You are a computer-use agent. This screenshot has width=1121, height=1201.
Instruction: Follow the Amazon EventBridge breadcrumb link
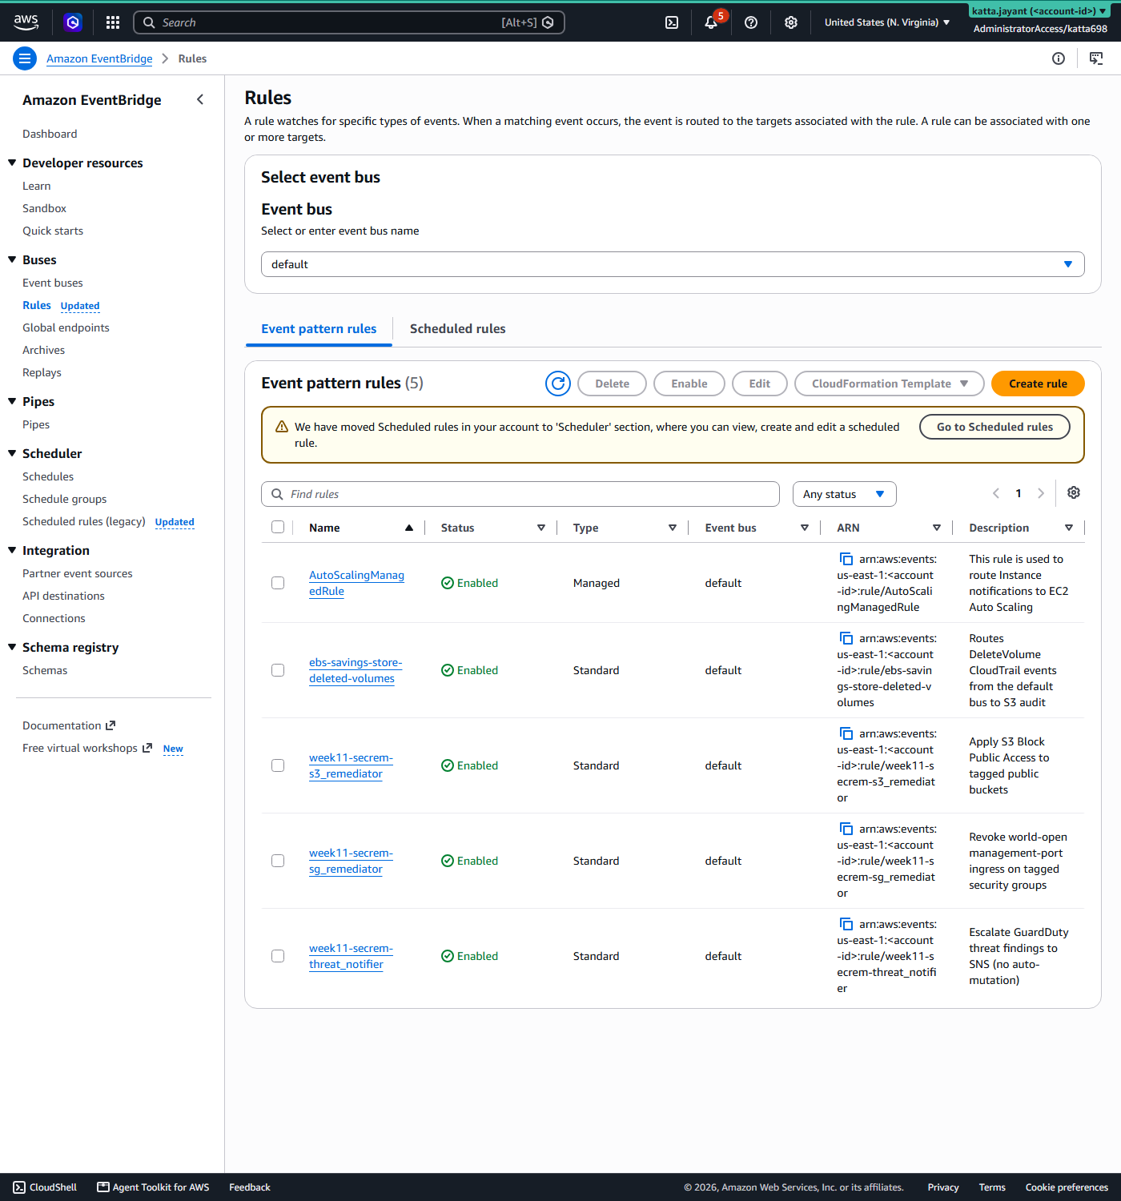pyautogui.click(x=99, y=58)
